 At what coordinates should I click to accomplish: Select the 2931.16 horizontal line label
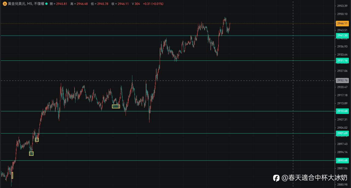pos(342,61)
